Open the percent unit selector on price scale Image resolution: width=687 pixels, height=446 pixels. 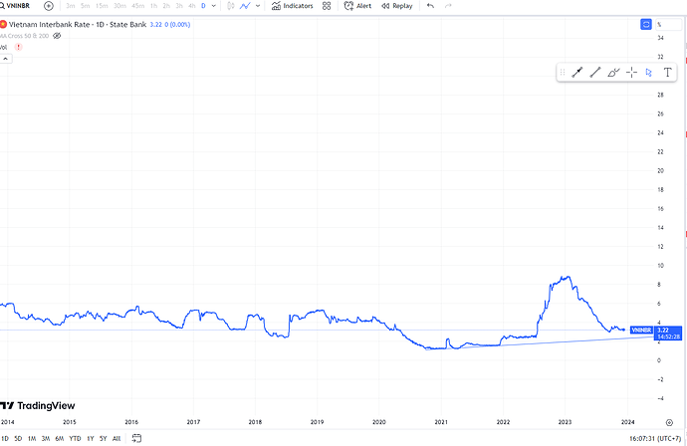669,25
